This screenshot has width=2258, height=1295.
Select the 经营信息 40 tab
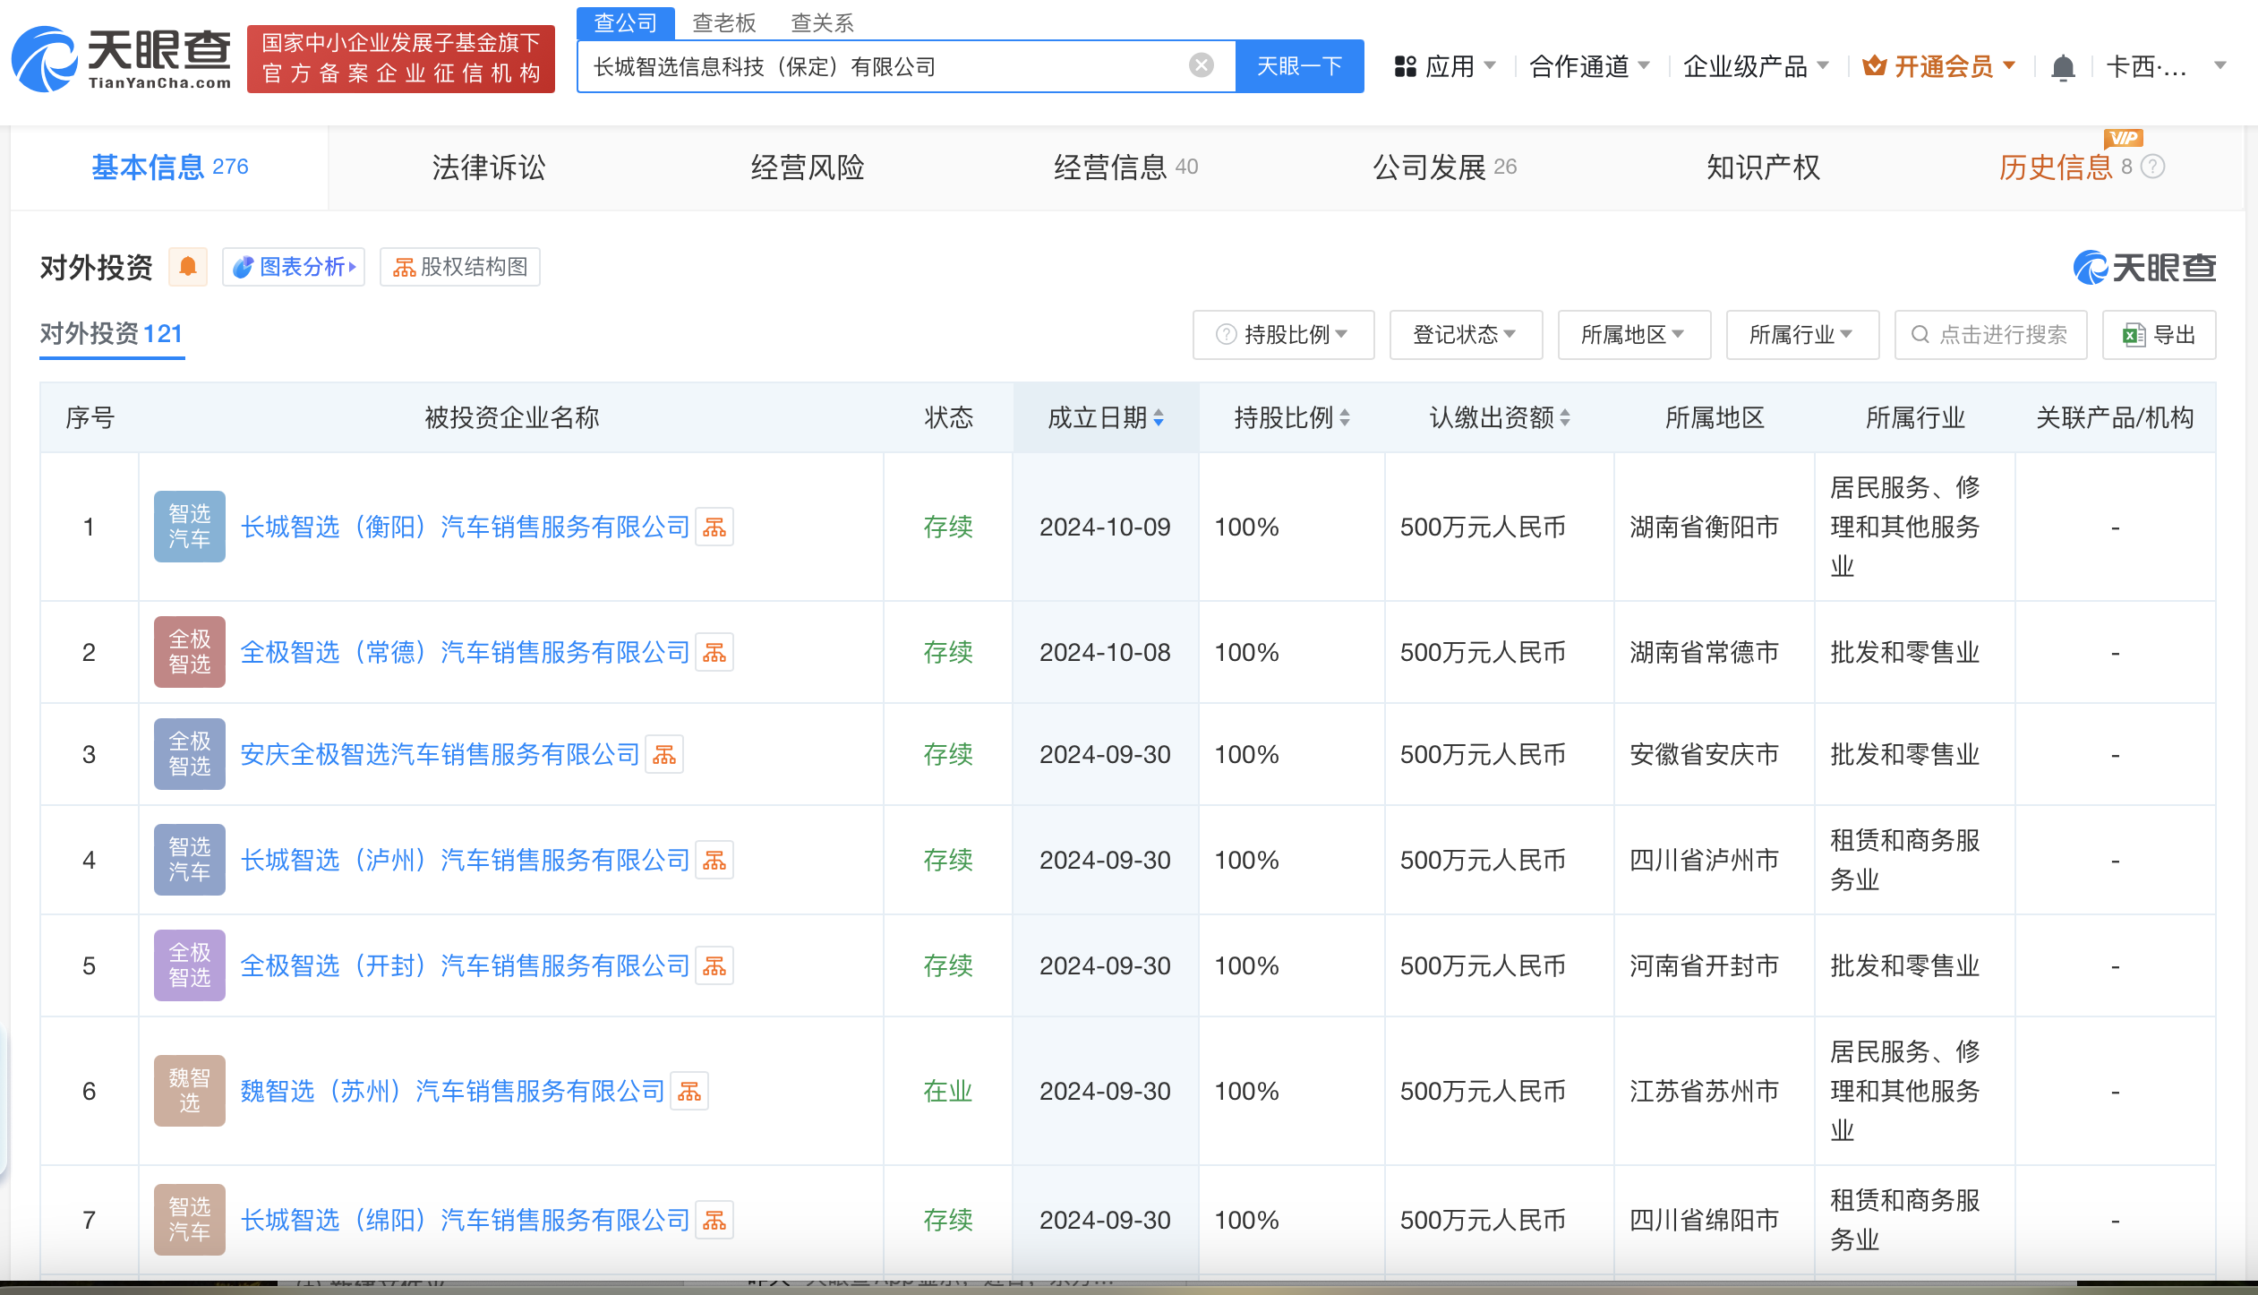pos(1125,167)
